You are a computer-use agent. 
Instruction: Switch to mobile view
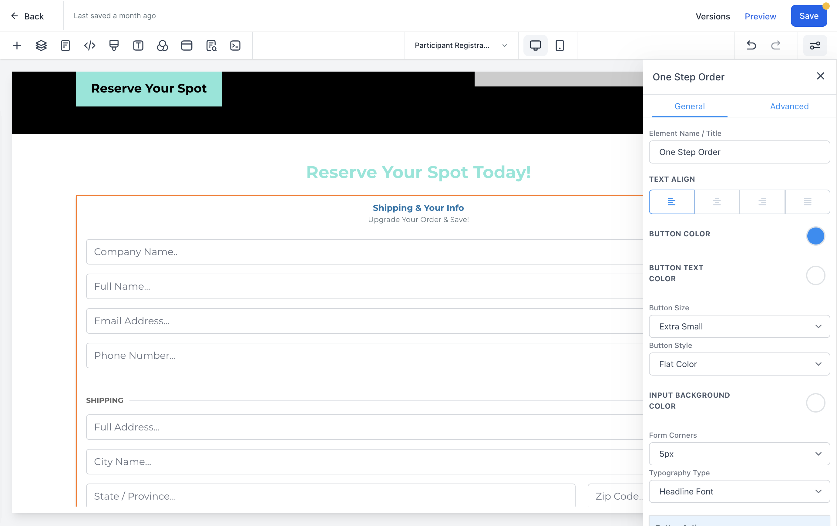(560, 46)
